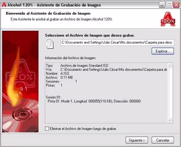Click the info box scroll up arrow
Viewport: 181px width, 147px height.
tap(170, 66)
